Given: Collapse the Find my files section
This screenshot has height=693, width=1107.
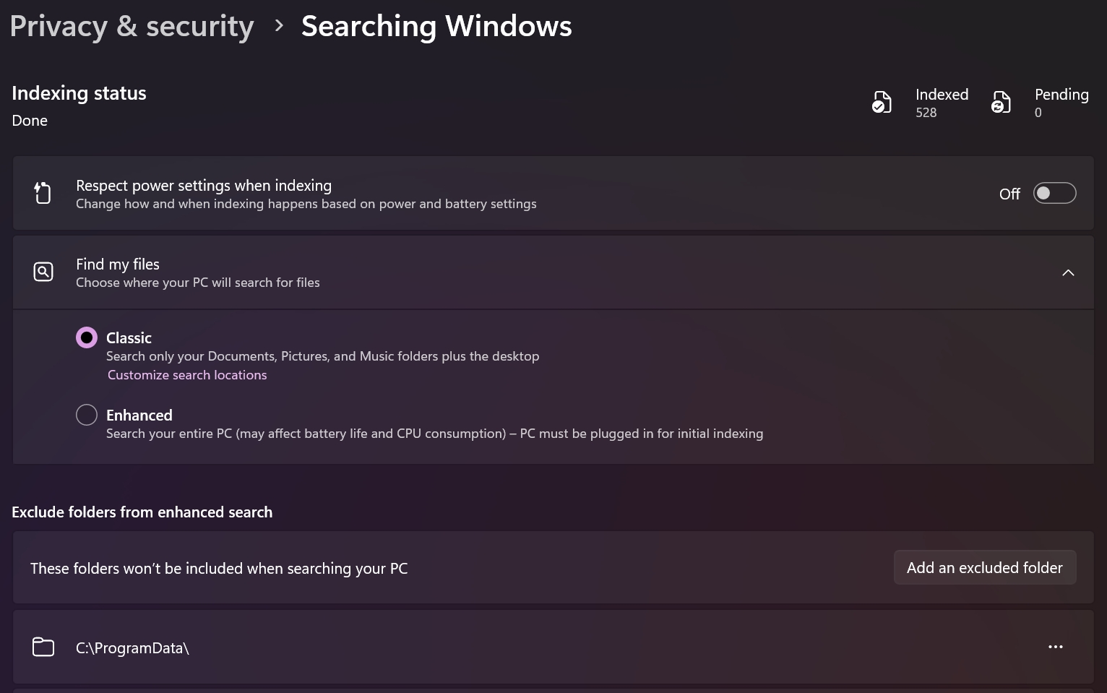Looking at the screenshot, I should (x=1068, y=272).
